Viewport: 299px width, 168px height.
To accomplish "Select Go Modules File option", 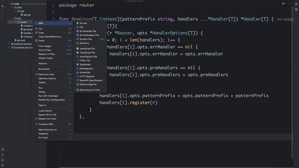I will pos(90,31).
